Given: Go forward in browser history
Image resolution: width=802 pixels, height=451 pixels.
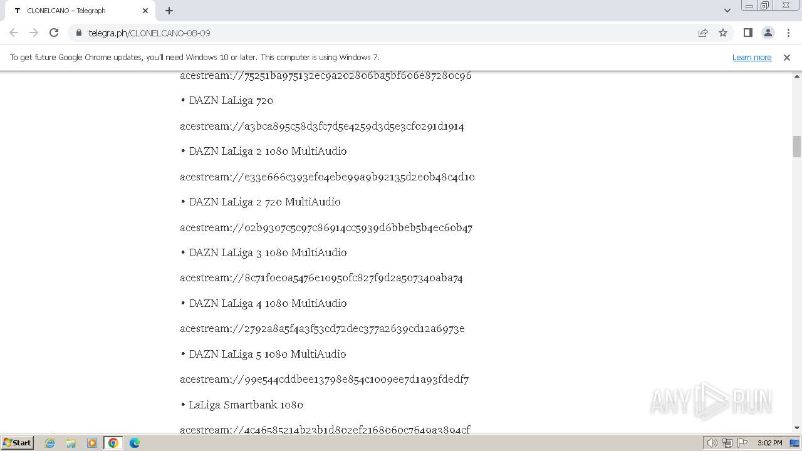Looking at the screenshot, I should [x=34, y=33].
